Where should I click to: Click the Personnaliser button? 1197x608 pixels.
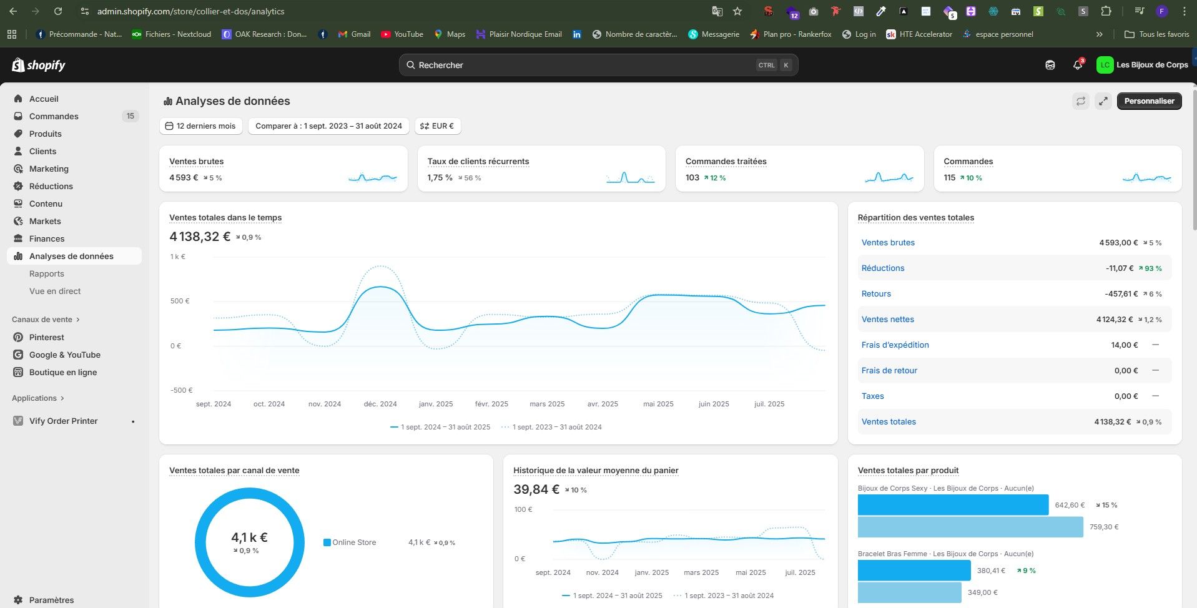pos(1149,101)
